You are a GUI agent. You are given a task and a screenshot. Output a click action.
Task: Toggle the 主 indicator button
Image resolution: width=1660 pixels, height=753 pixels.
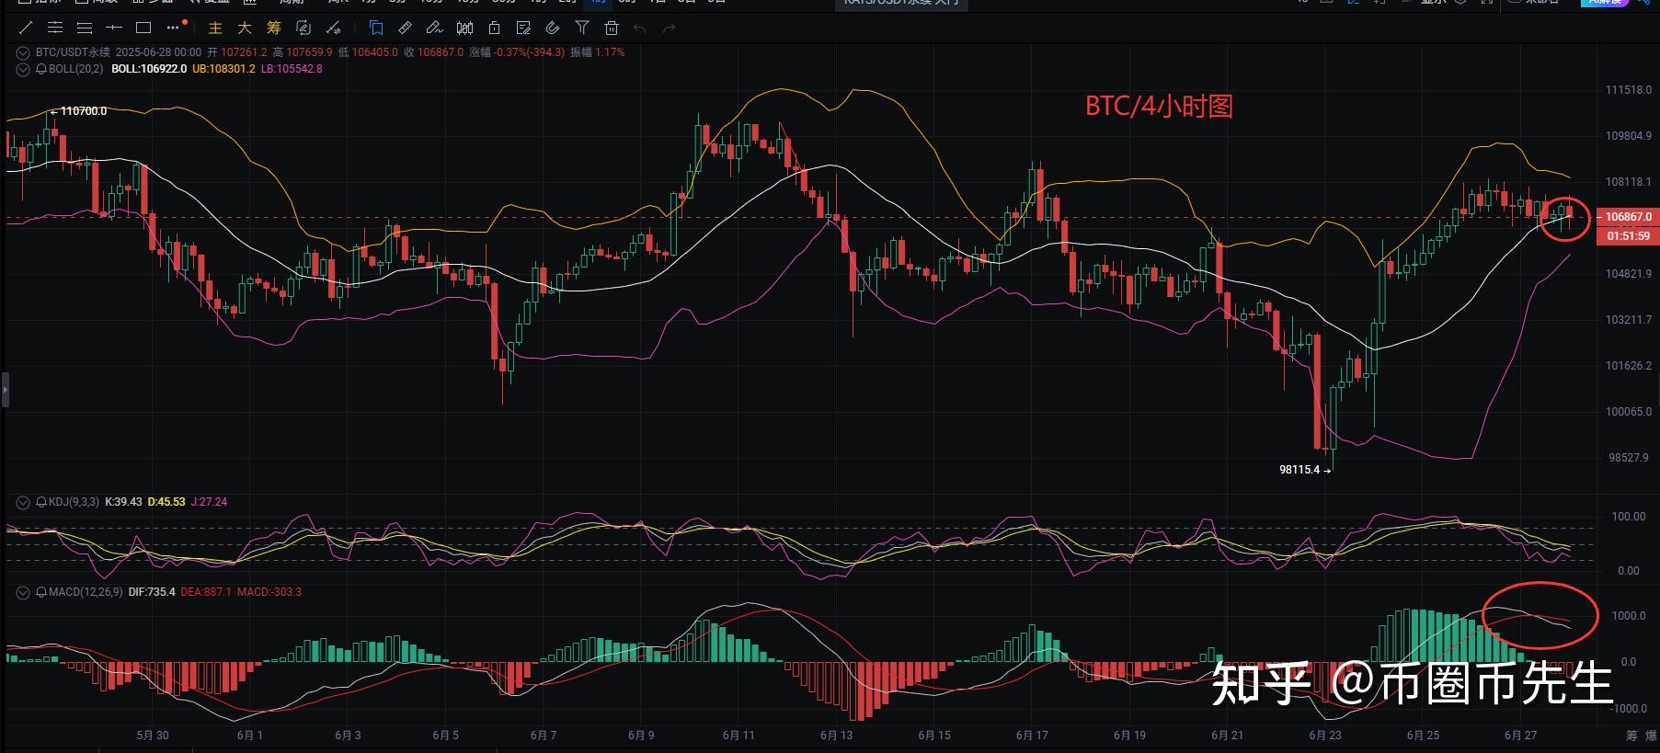(x=215, y=28)
